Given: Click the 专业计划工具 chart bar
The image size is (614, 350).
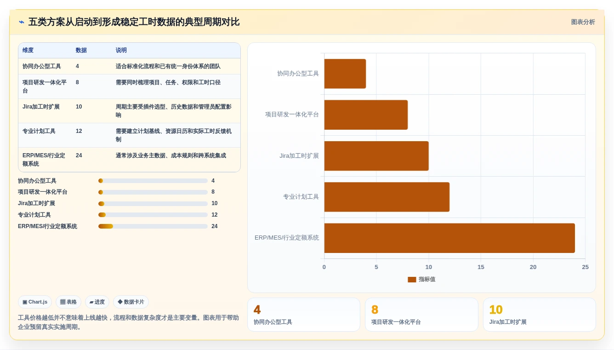Looking at the screenshot, I should [387, 197].
